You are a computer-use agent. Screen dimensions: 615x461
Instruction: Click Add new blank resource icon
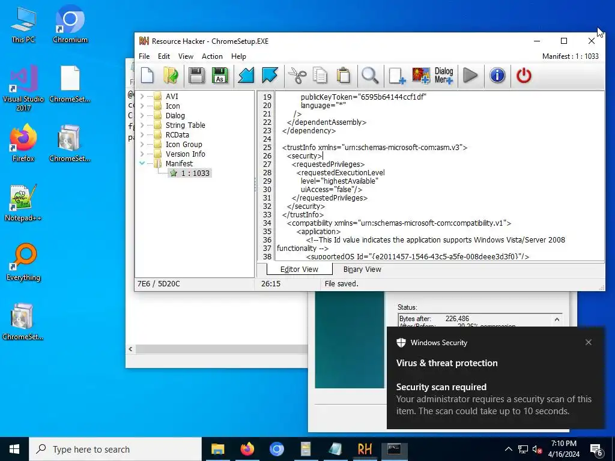(397, 75)
